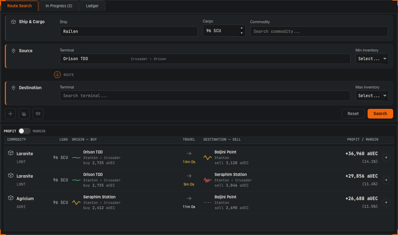This screenshot has height=235, width=398.
Task: Click the ORIGIN — BUY column header
Action: coord(84,140)
